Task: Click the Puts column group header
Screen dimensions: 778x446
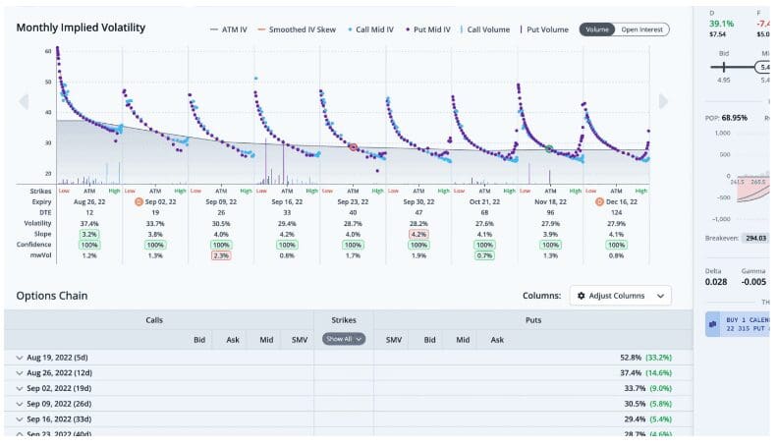Action: 531,320
